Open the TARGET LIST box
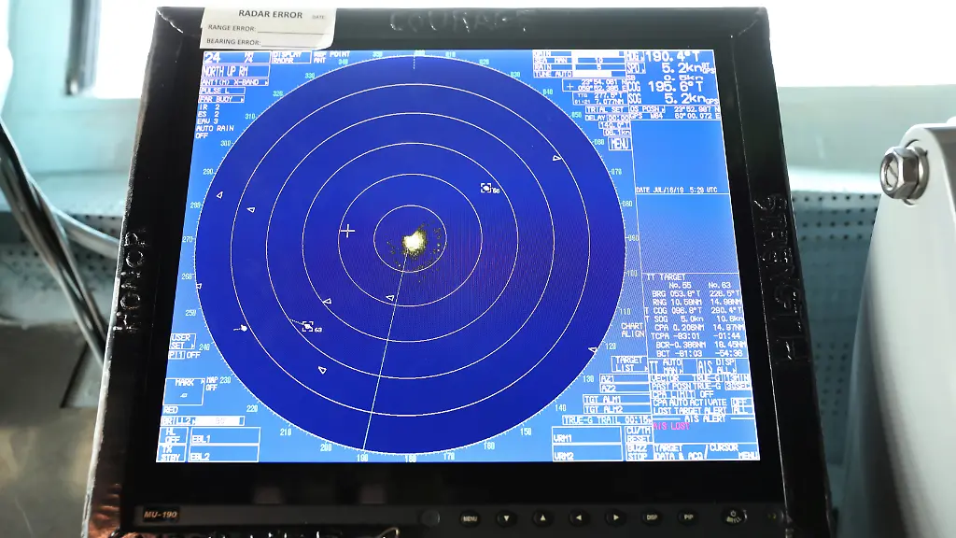 point(629,362)
